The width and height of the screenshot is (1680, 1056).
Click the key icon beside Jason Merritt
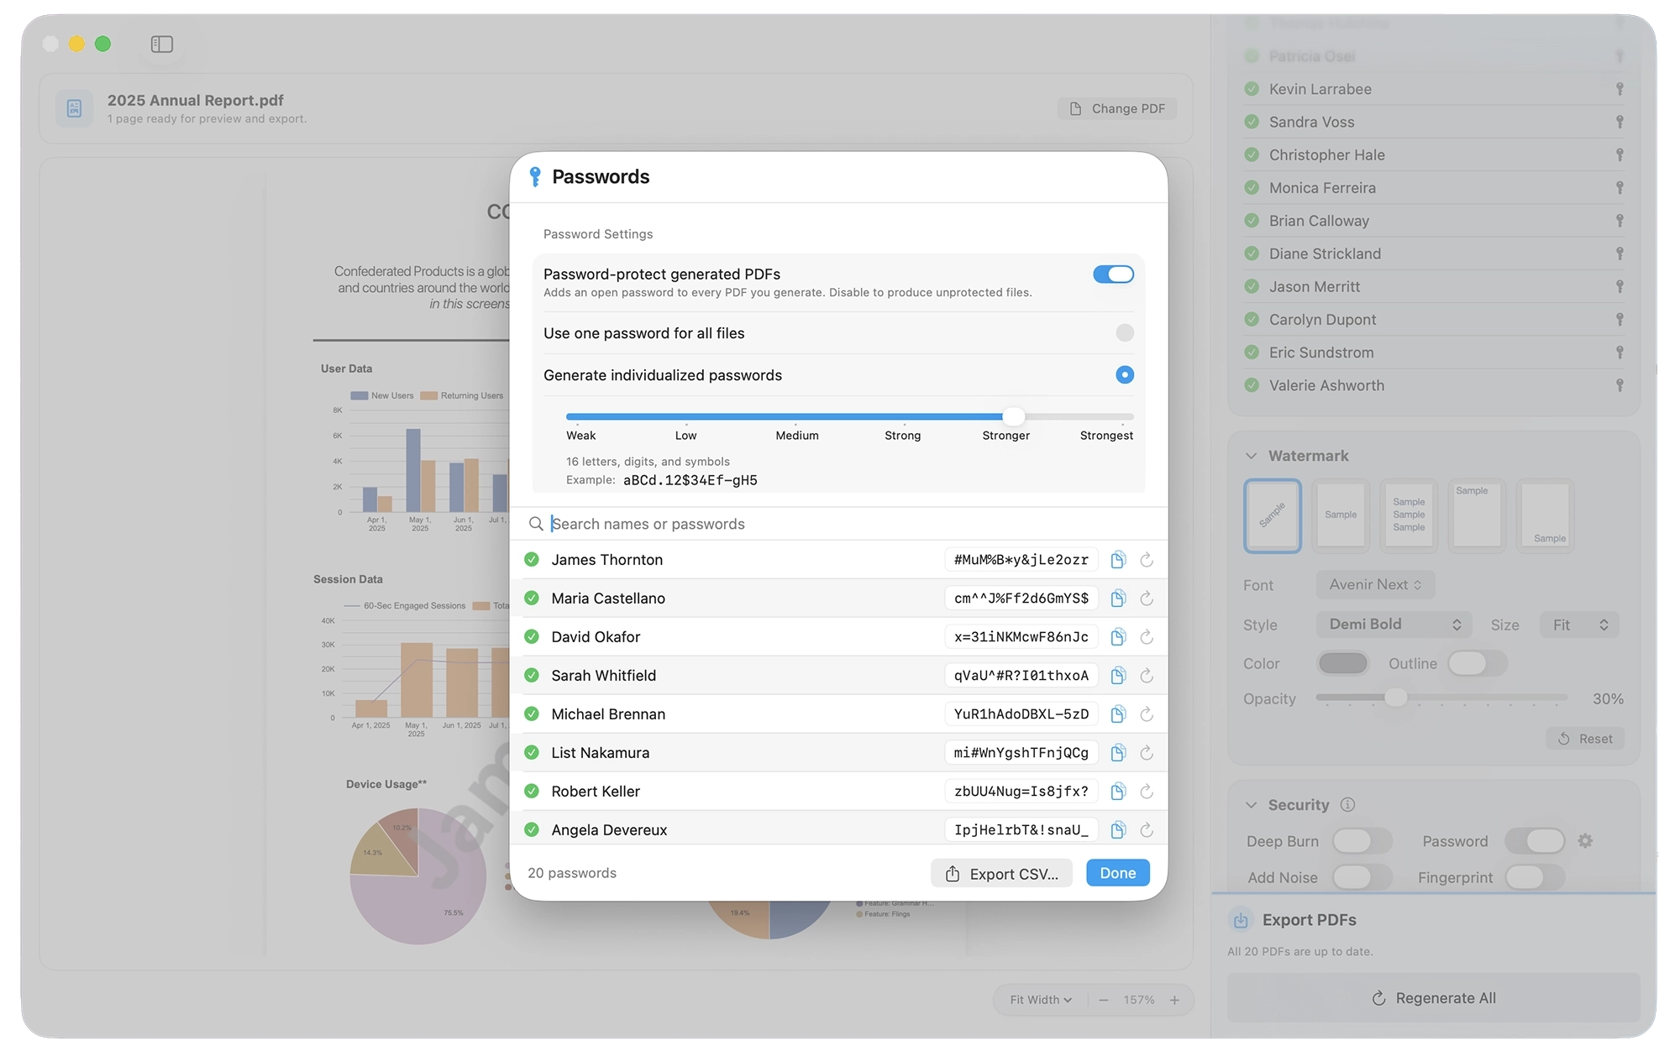[1620, 287]
